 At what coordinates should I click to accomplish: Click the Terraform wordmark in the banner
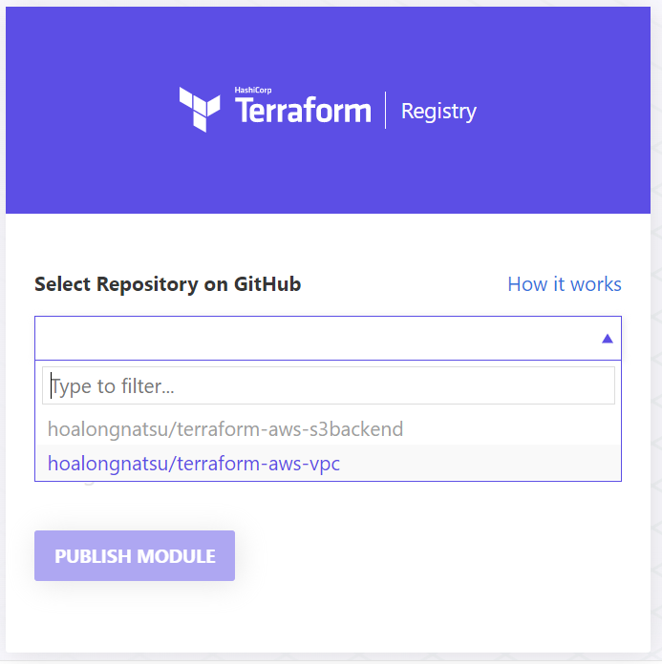click(x=302, y=112)
